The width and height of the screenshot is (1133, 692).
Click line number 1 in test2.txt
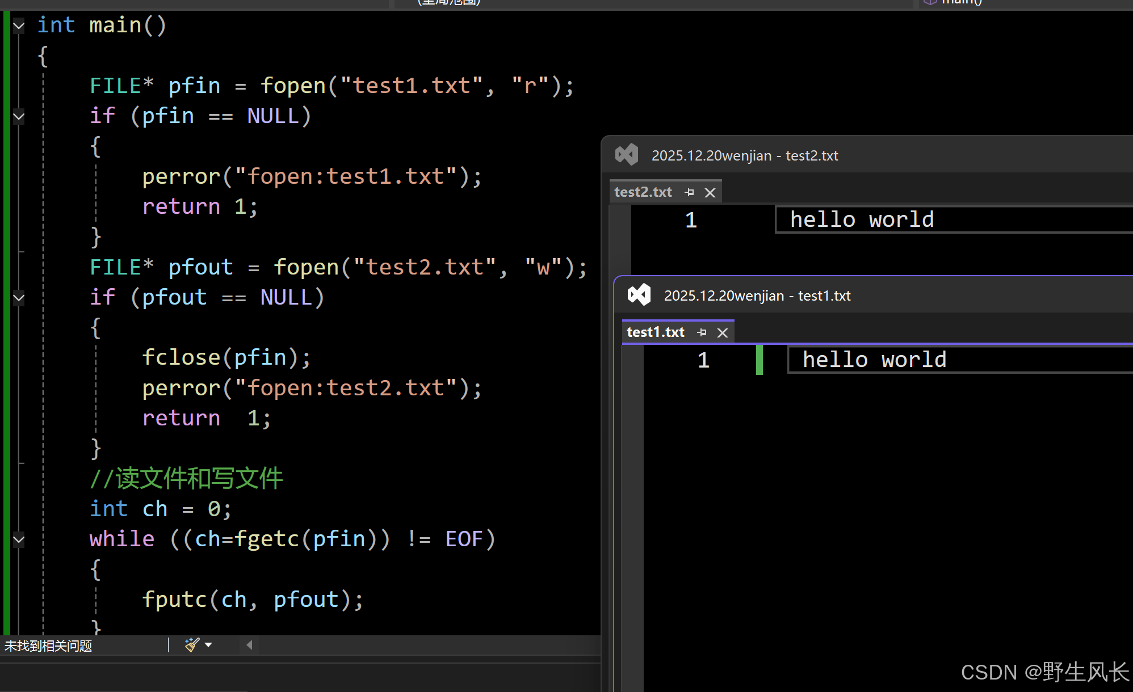point(691,220)
